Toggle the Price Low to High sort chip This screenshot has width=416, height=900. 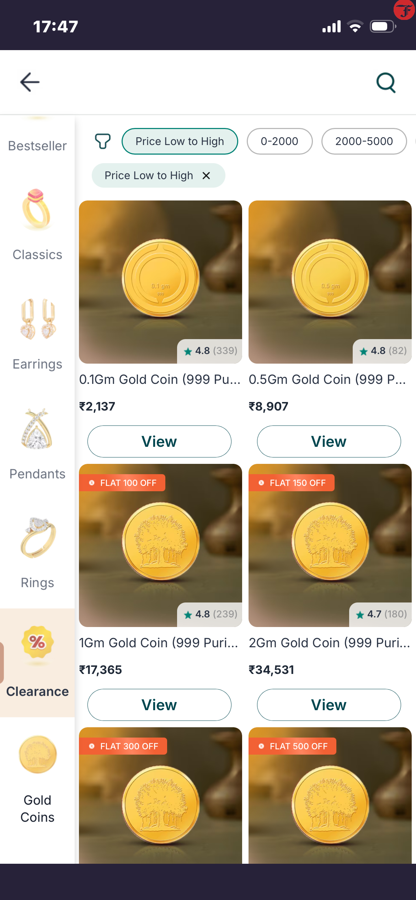(180, 141)
